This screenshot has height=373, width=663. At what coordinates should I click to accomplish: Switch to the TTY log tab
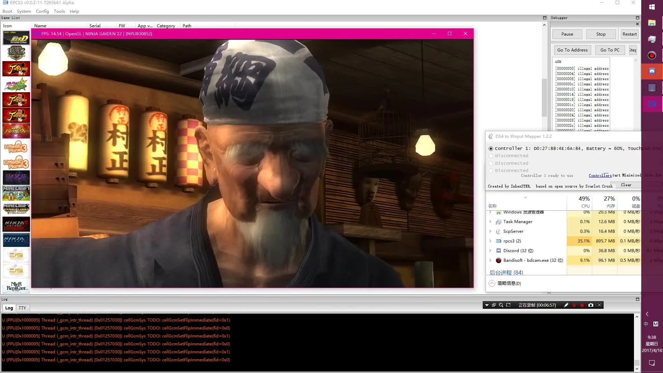tap(22, 308)
